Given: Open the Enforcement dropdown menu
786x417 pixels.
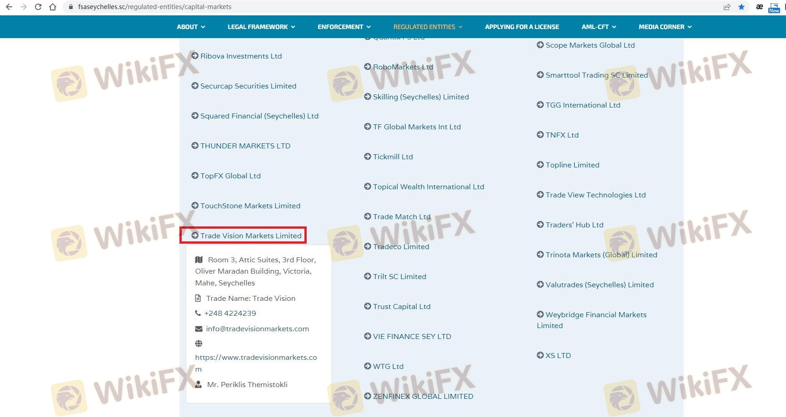Looking at the screenshot, I should pyautogui.click(x=344, y=27).
